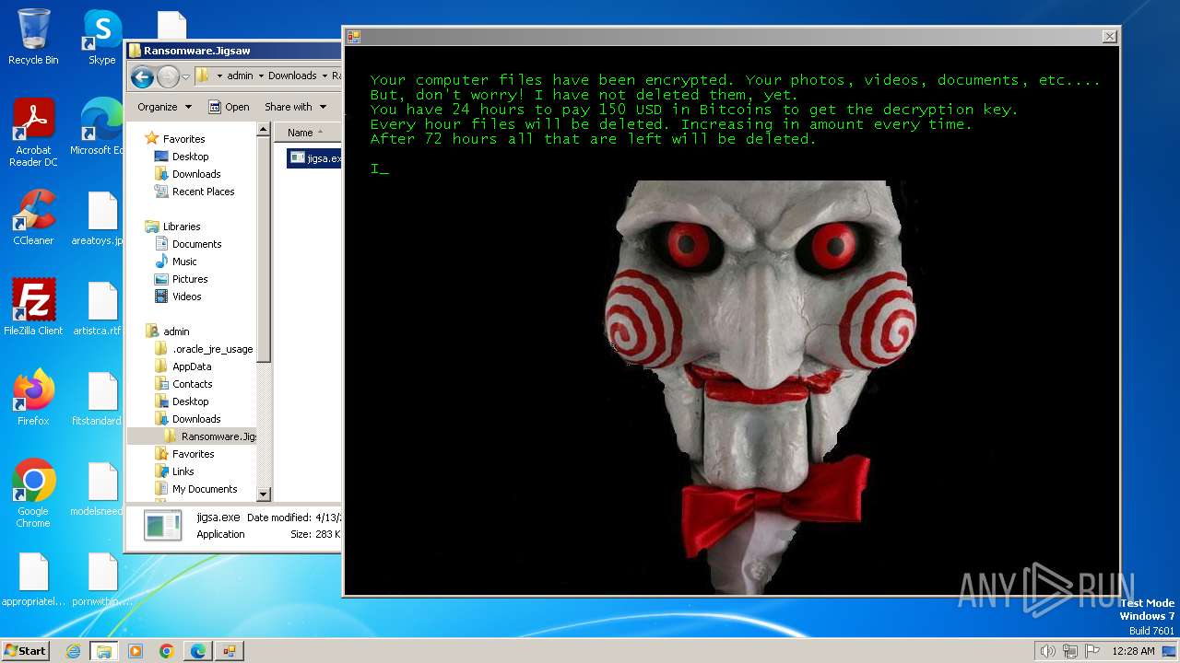Expand dropdown arrow after admin breadcrumb

(261, 76)
